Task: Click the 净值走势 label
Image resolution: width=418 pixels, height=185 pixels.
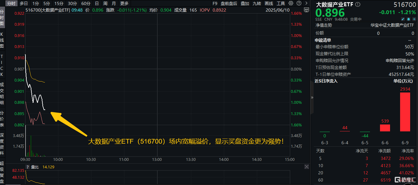Action: [323, 25]
